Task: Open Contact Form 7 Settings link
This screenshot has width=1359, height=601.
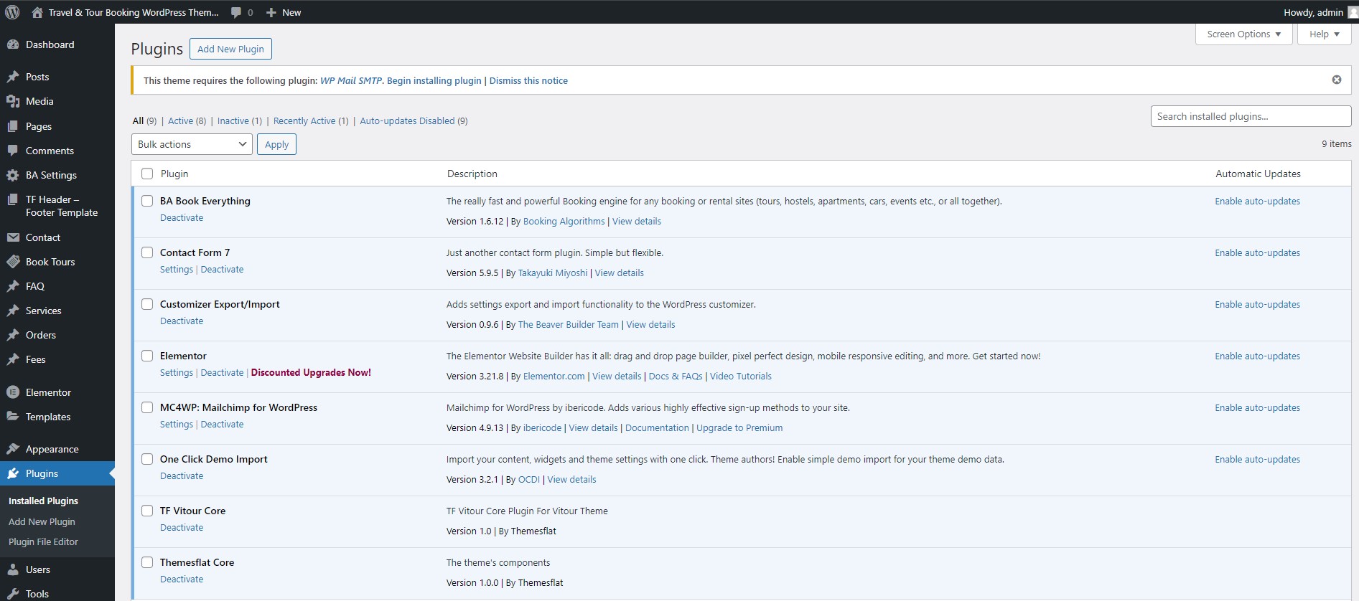Action: 177,269
